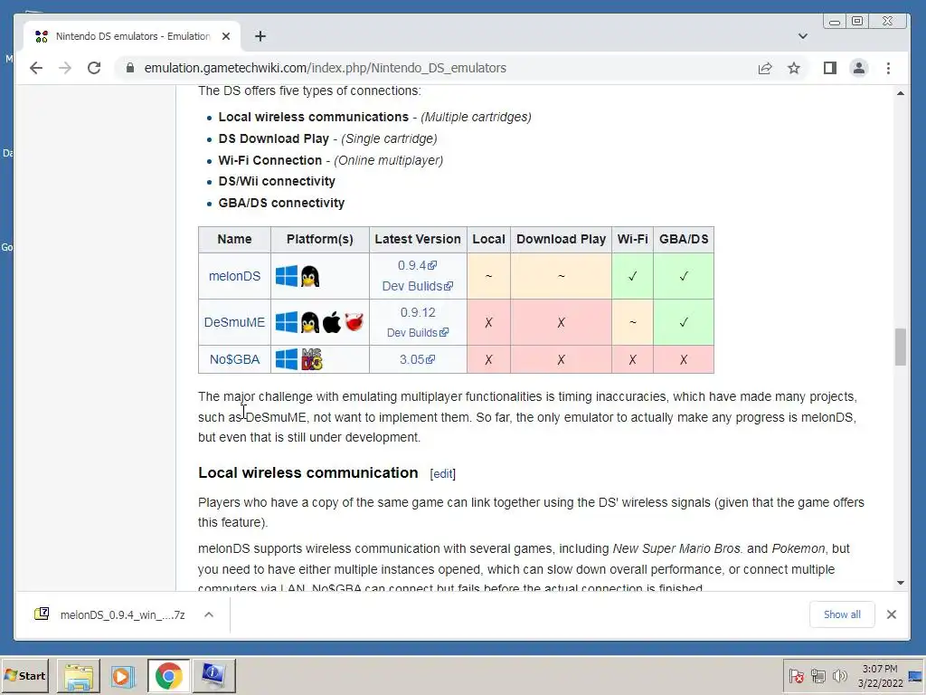Open Chrome three-dot menu
926x695 pixels.
(888, 68)
